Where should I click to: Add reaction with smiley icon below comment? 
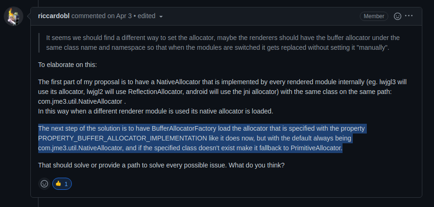(x=44, y=184)
